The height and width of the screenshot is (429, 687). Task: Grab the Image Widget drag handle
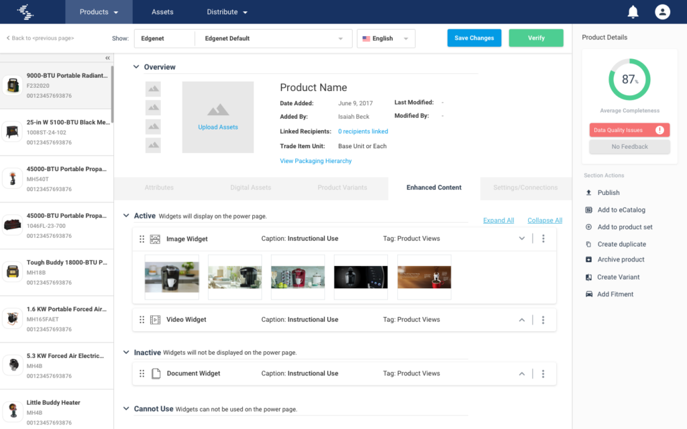(142, 239)
